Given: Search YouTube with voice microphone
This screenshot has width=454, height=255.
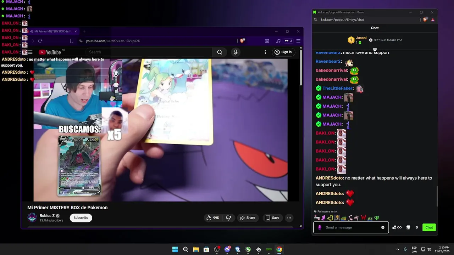Looking at the screenshot, I should (236, 52).
